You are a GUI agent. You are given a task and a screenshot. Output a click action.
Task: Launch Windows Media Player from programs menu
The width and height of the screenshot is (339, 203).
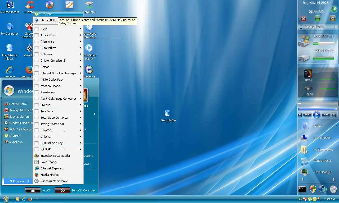coord(58,181)
